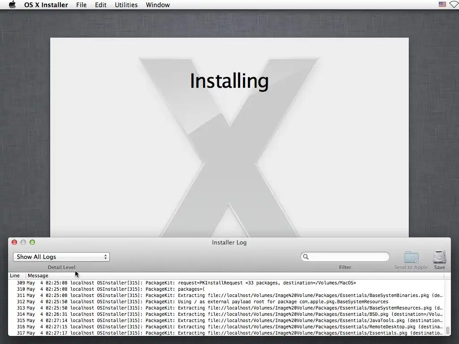Close the Installer Log window

(x=14, y=242)
